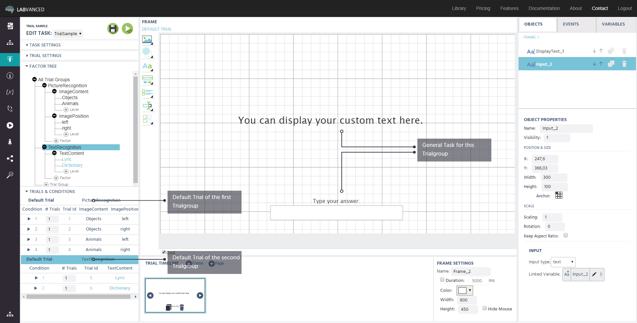Open the randomization icon in the sidebar
Viewport: 637px width, 323px height.
pyautogui.click(x=10, y=108)
